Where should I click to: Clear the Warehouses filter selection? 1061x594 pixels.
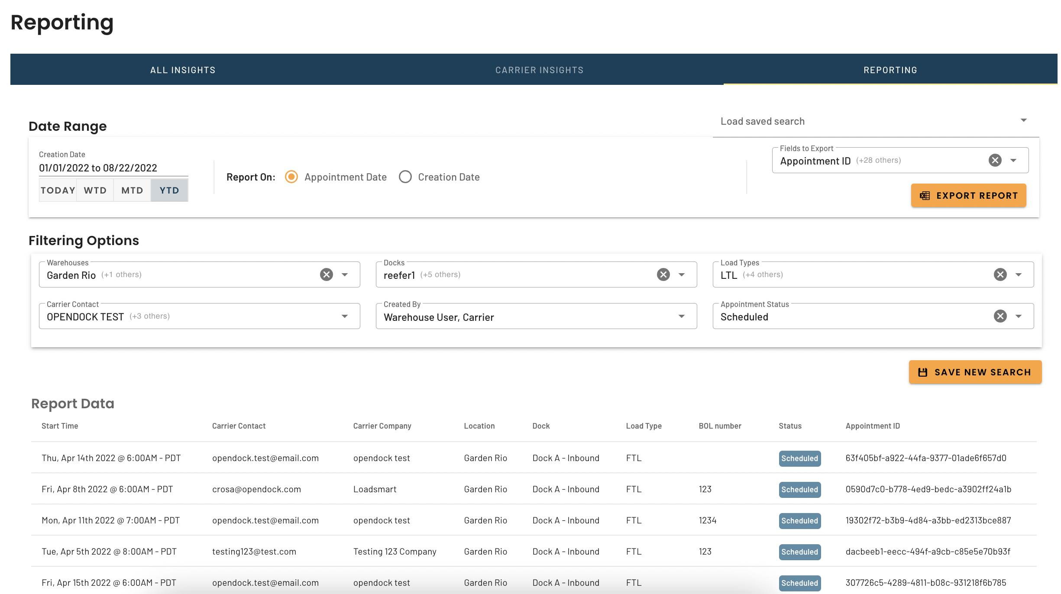point(327,274)
